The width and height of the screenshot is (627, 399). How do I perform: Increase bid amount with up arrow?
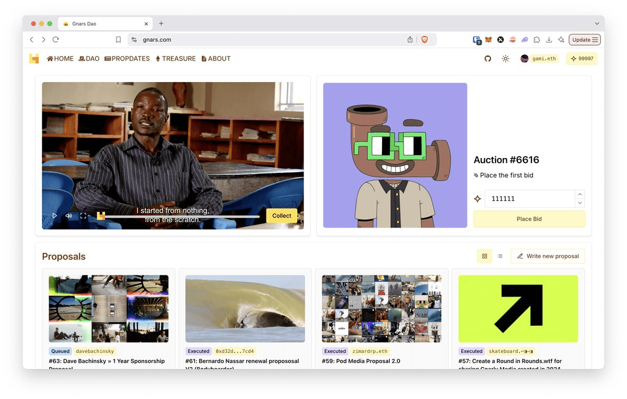580,194
